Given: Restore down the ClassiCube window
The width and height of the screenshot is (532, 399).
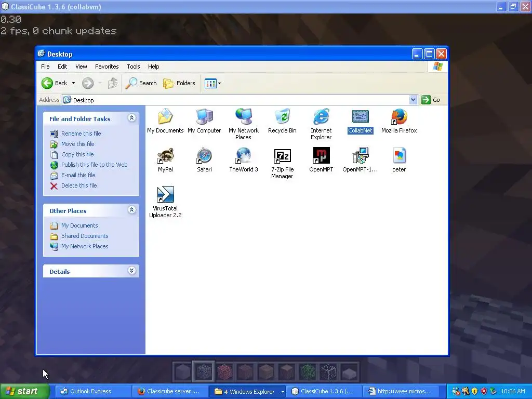Looking at the screenshot, I should pyautogui.click(x=513, y=7).
